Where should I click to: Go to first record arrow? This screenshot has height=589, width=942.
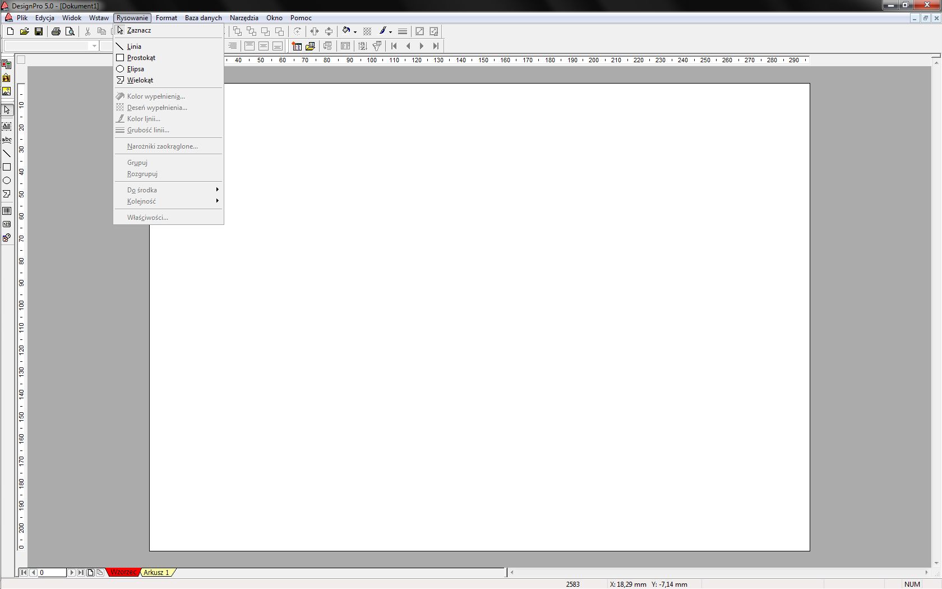click(394, 46)
